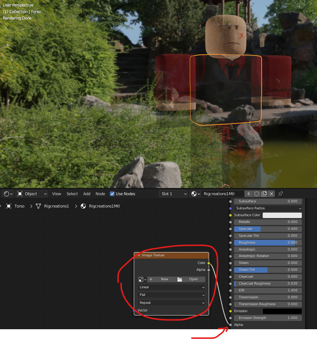Image resolution: width=317 pixels, height=339 pixels.
Task: Click the Metallic value field
Action: (268, 222)
